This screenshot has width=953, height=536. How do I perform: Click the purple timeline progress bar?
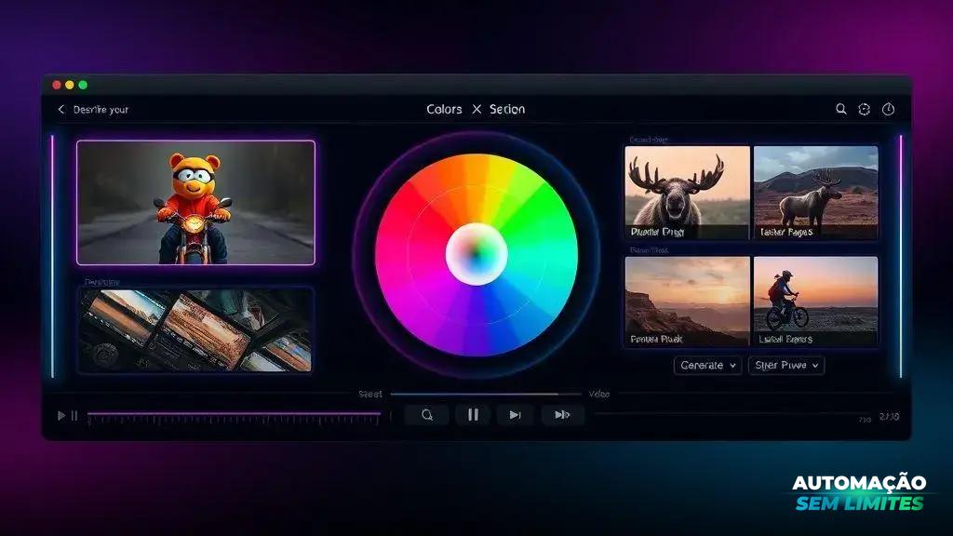click(x=234, y=414)
